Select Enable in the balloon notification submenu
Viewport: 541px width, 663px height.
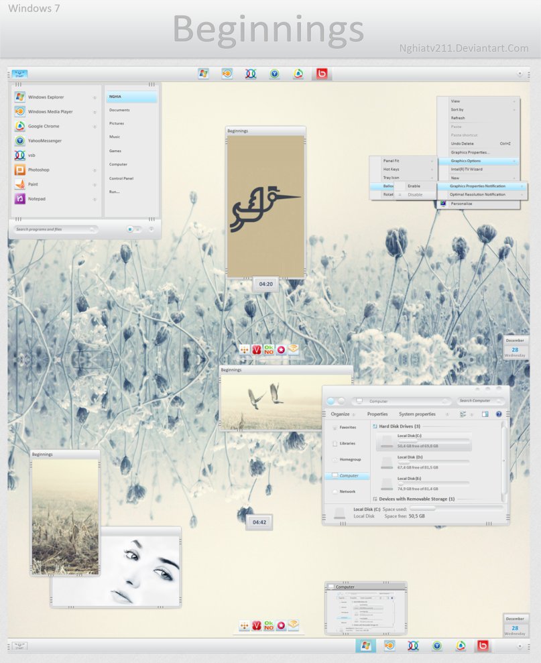pos(414,186)
